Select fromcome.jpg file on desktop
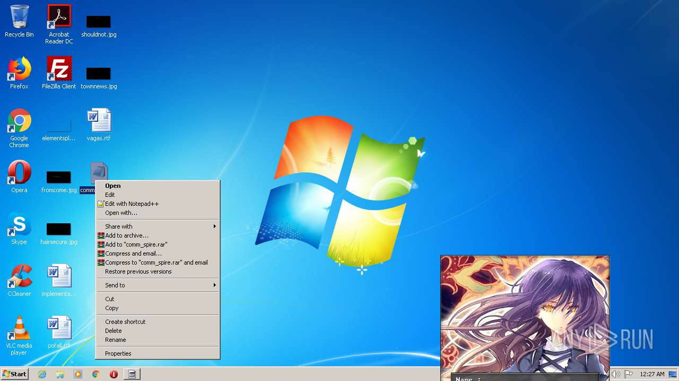Screen dimensions: 679x381 pos(59,181)
